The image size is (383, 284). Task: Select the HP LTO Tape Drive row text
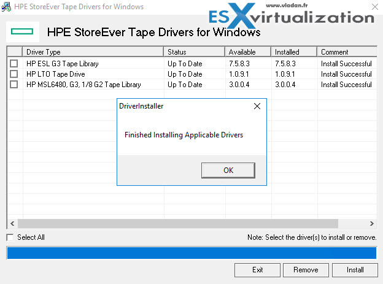(x=56, y=74)
